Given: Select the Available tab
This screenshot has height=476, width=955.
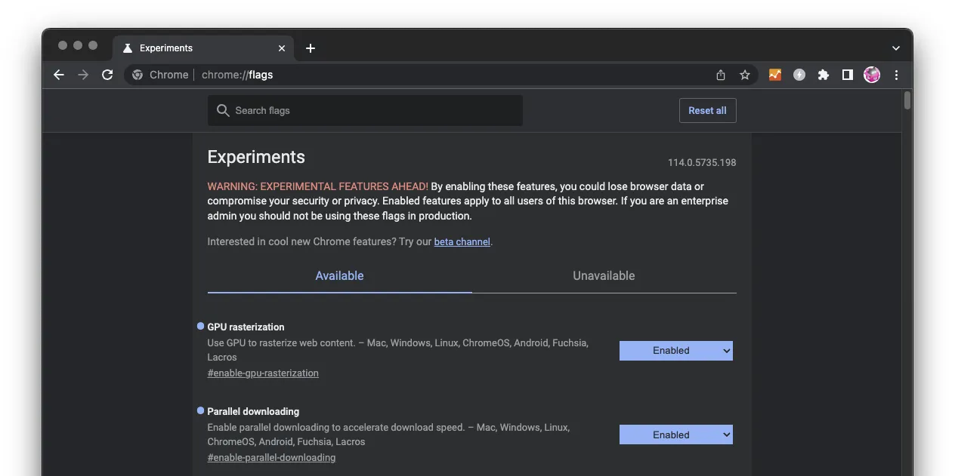Looking at the screenshot, I should (x=339, y=276).
